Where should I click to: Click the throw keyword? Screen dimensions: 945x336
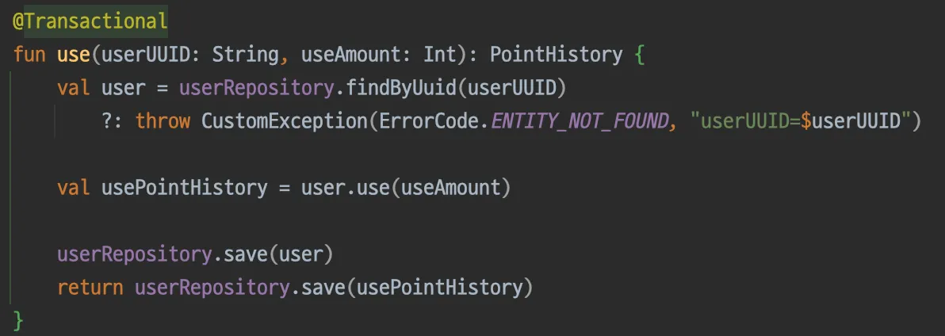(x=163, y=121)
